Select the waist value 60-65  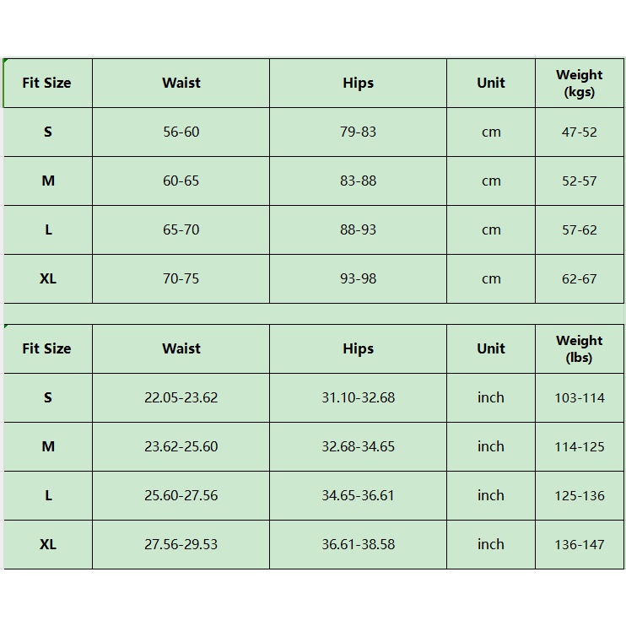coord(181,181)
